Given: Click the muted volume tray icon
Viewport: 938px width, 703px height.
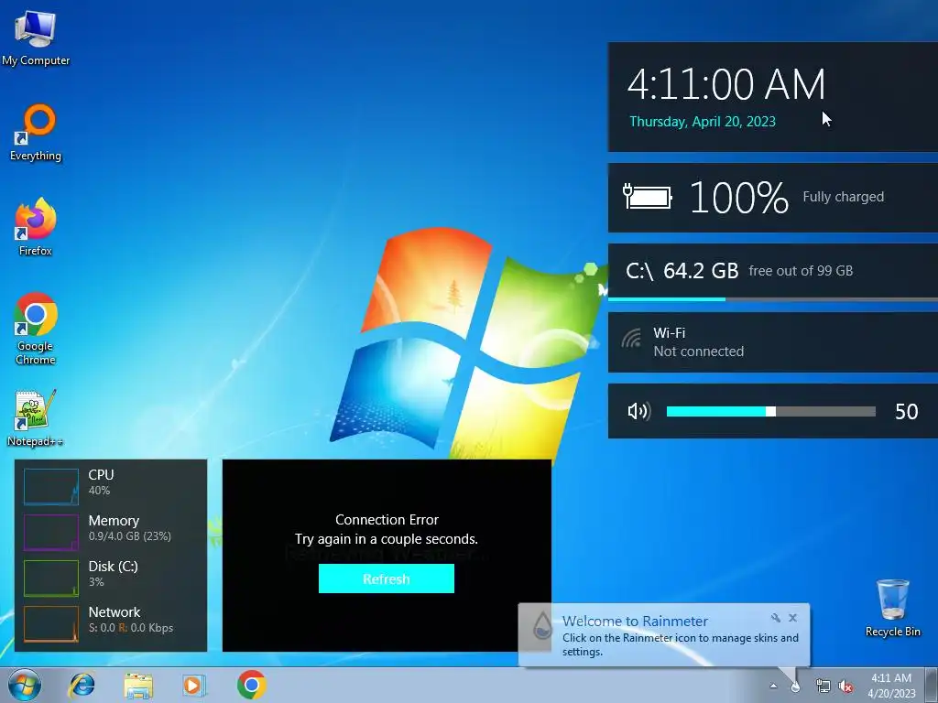Looking at the screenshot, I should pos(845,687).
